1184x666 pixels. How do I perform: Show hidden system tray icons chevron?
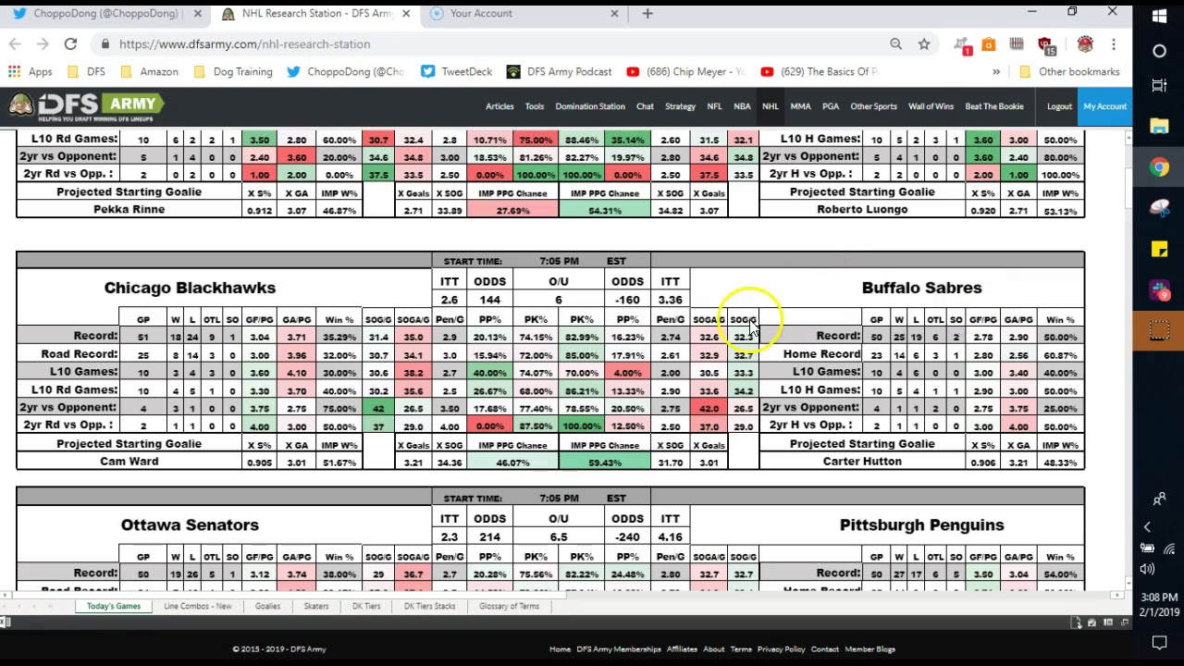coord(1147,527)
